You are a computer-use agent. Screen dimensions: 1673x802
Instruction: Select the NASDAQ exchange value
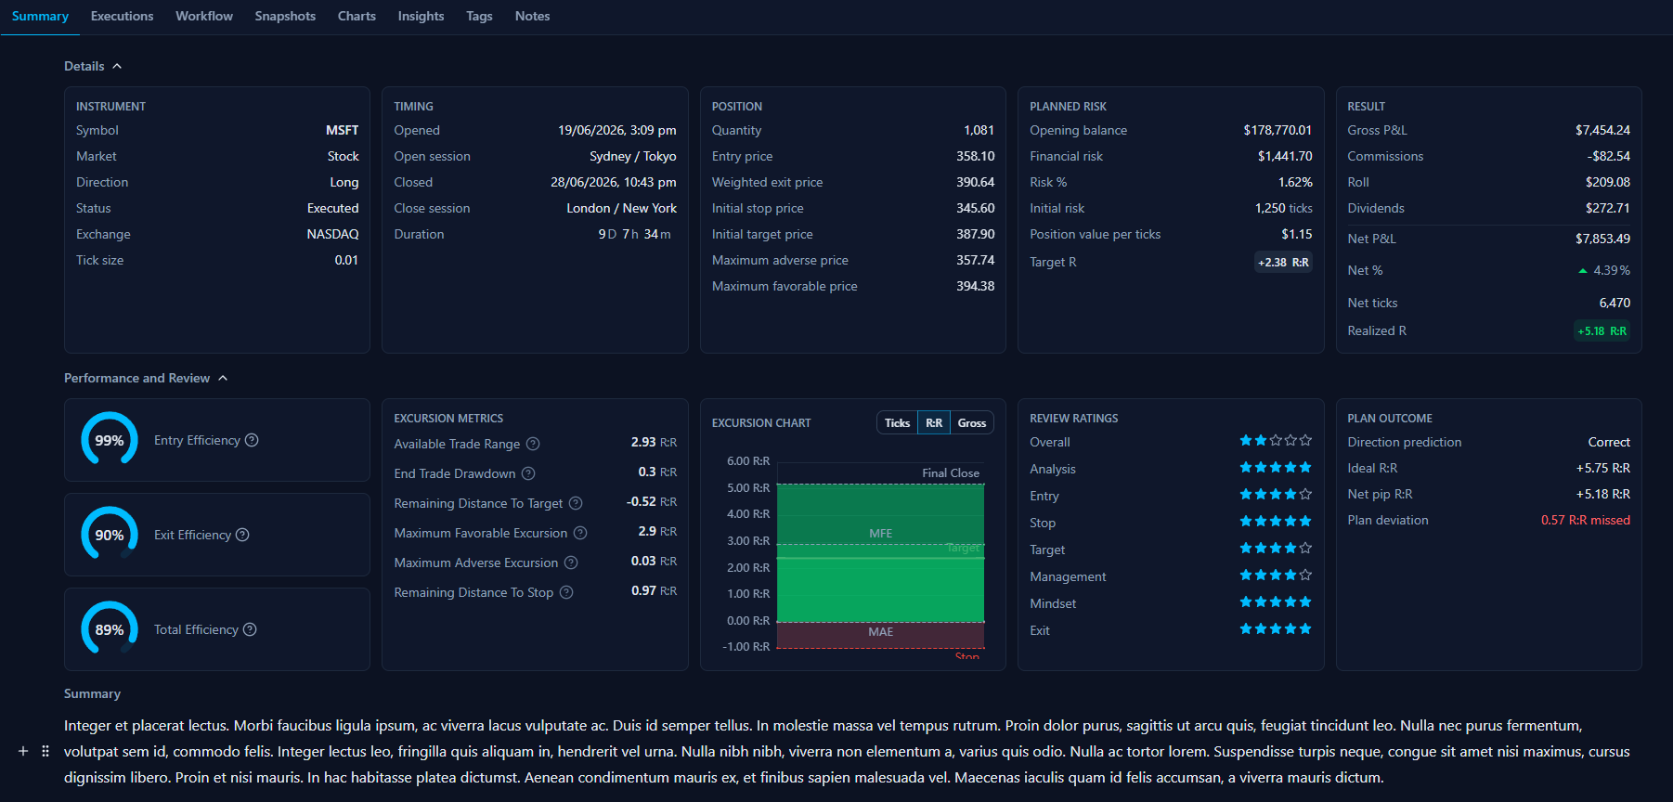tap(332, 234)
